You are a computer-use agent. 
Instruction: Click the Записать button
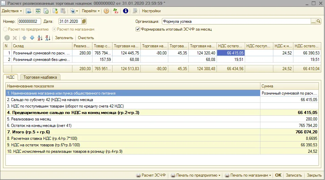pyautogui.click(x=294, y=175)
